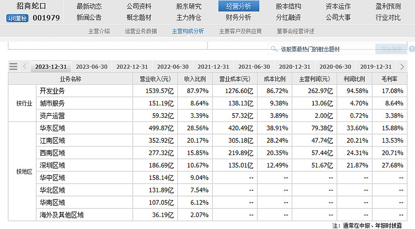The image size is (415, 229).
Task: Open the 分红融资 menu
Action: click(288, 18)
